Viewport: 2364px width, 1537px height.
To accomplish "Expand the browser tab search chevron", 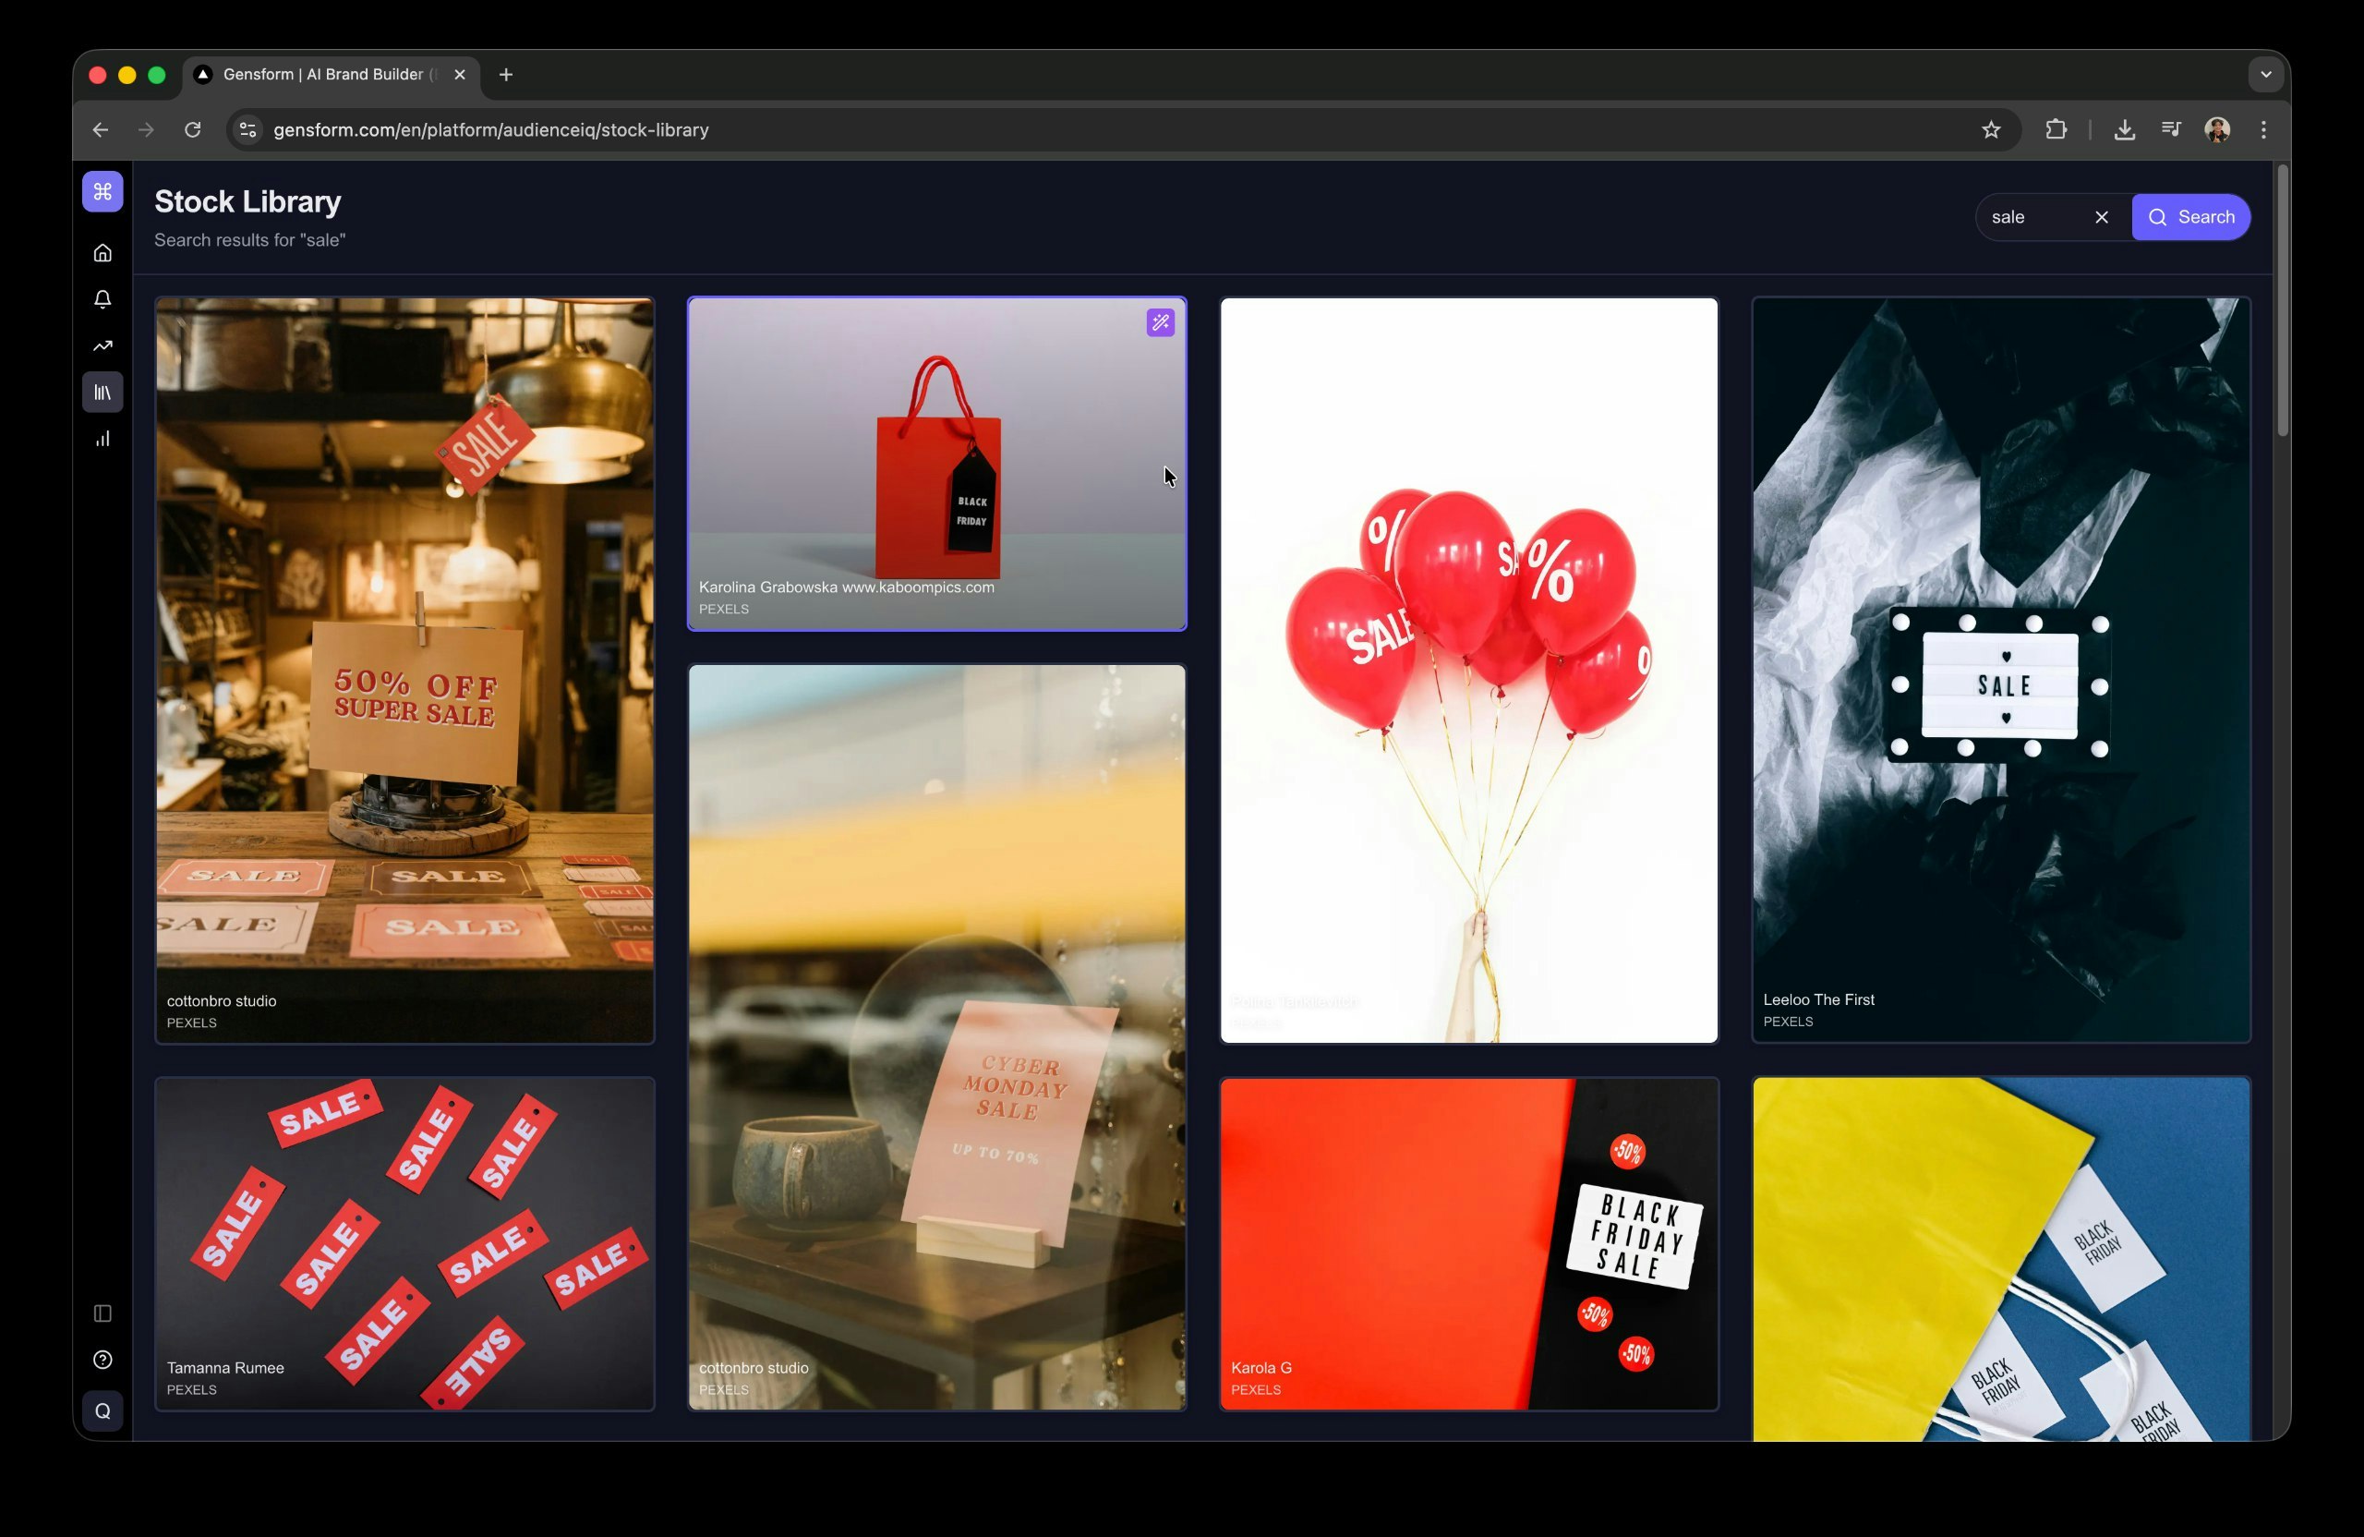I will tap(2264, 74).
